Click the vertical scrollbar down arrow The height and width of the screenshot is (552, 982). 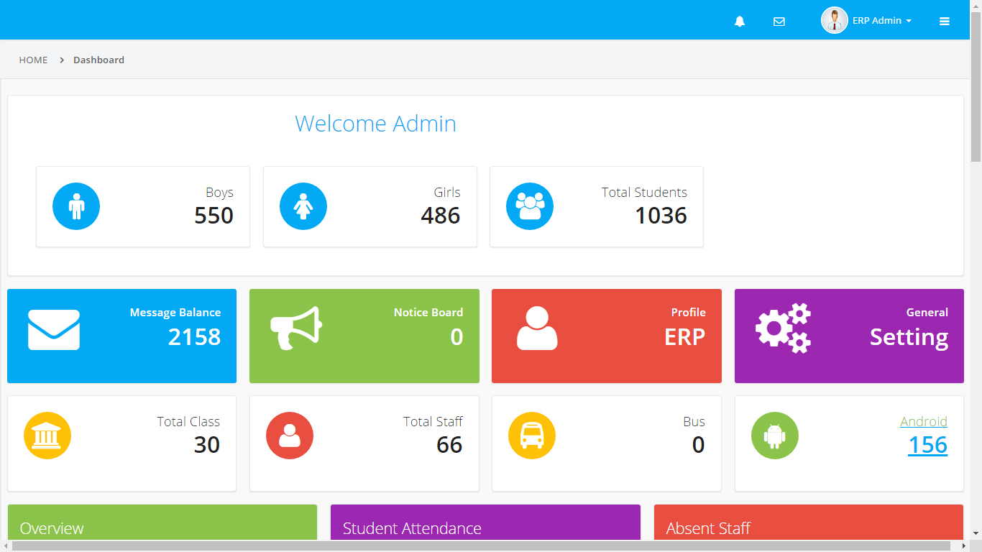(x=976, y=533)
